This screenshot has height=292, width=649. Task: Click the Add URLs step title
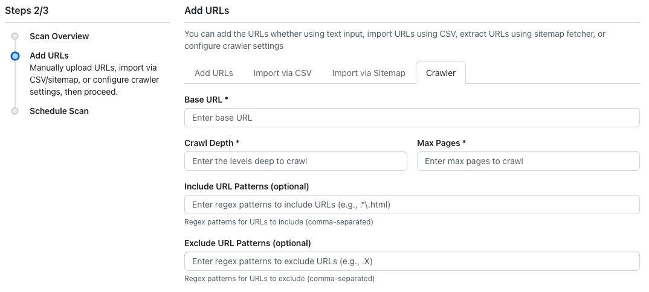point(49,56)
